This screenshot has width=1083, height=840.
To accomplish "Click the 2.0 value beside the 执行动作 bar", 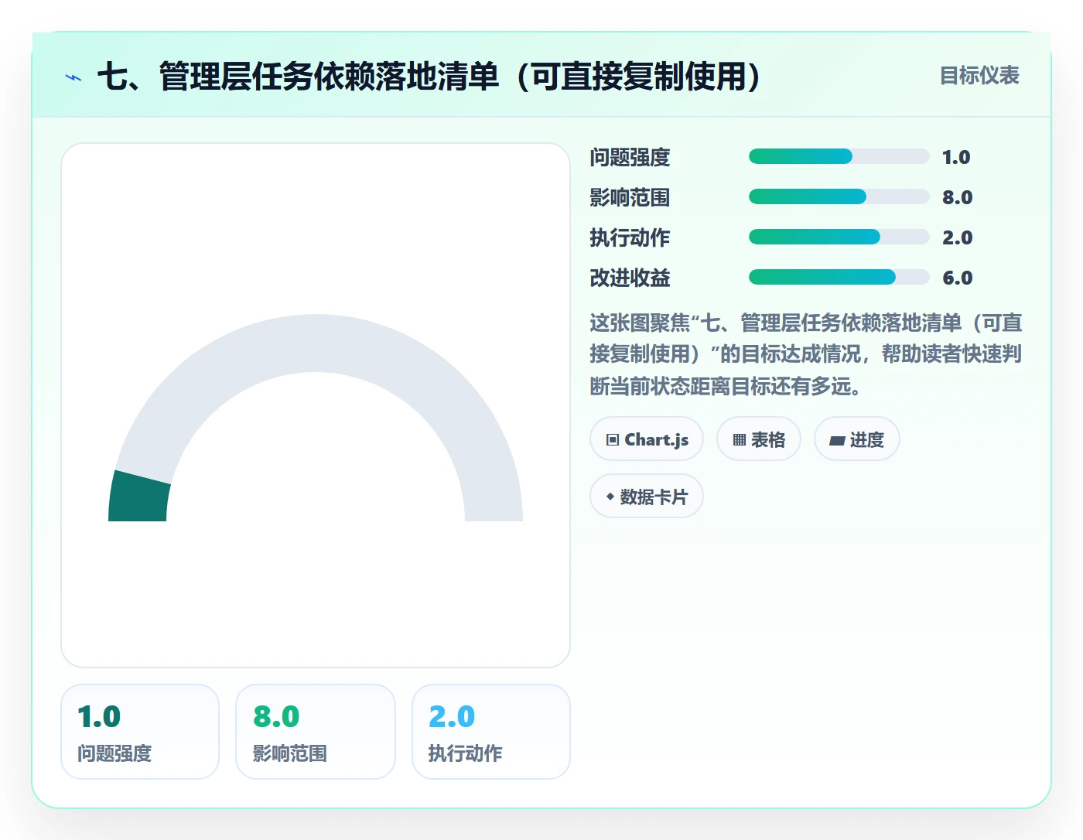I will (x=957, y=238).
